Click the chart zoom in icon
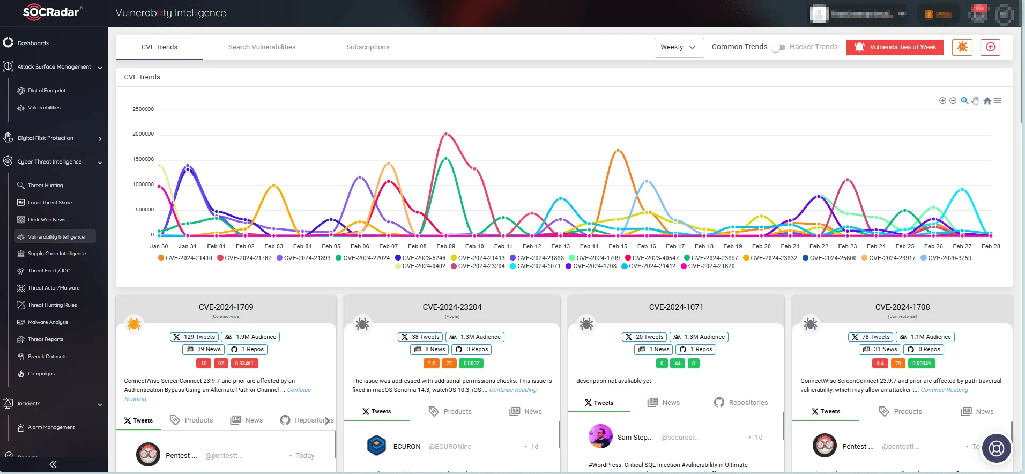Screen dimensions: 1025x474 (942, 101)
